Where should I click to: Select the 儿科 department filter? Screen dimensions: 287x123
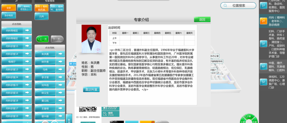[x=41, y=16]
